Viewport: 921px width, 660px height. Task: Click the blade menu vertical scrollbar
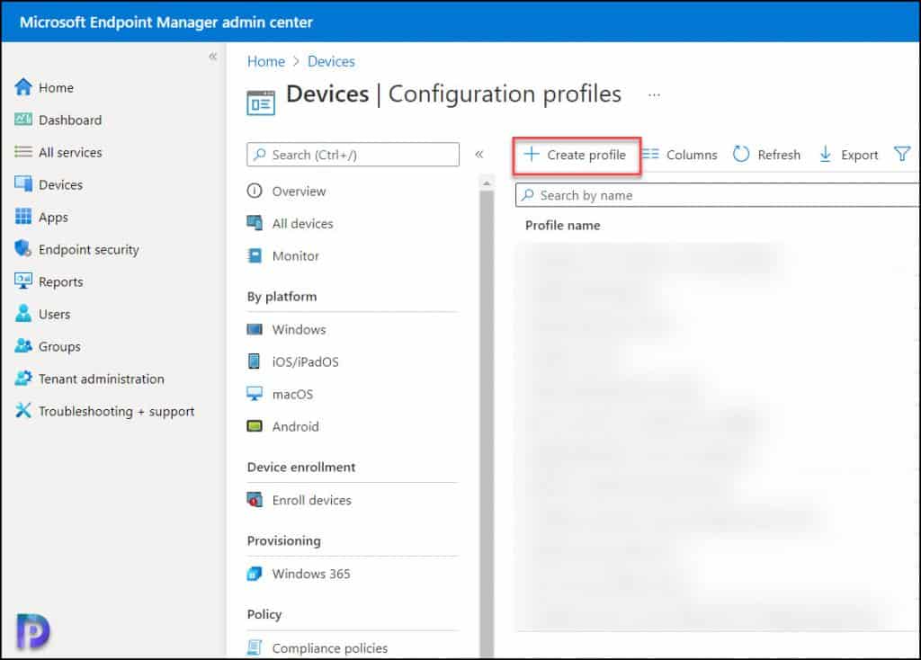tap(487, 423)
